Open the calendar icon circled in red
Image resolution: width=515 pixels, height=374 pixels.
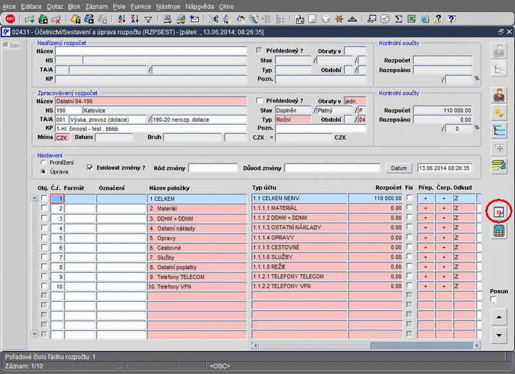(x=498, y=211)
